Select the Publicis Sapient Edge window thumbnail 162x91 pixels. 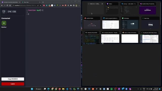(111, 23)
